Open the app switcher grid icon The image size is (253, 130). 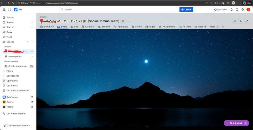tap(9, 10)
